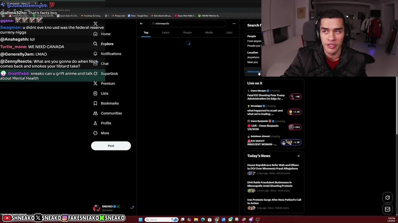Open Grok floating icon at bottom right
Screen dimensions: 398x223
[387, 198]
